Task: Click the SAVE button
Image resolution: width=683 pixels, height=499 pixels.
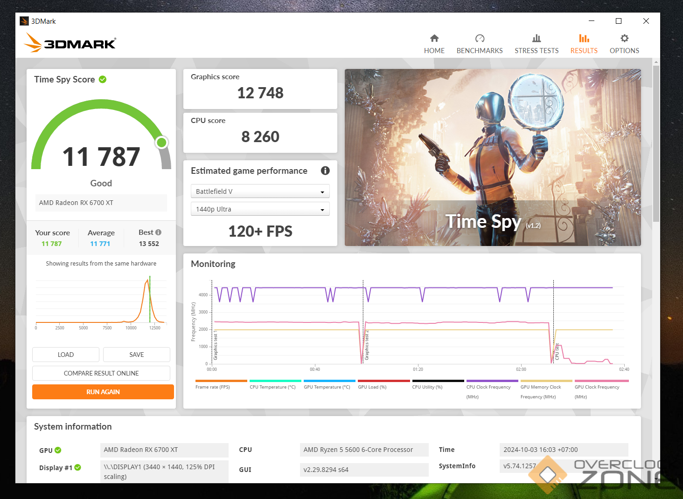Action: pyautogui.click(x=137, y=355)
